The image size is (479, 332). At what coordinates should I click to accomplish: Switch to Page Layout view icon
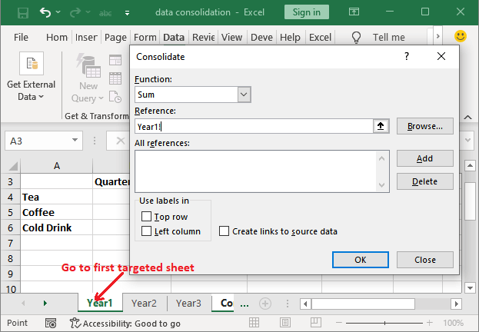(285, 323)
